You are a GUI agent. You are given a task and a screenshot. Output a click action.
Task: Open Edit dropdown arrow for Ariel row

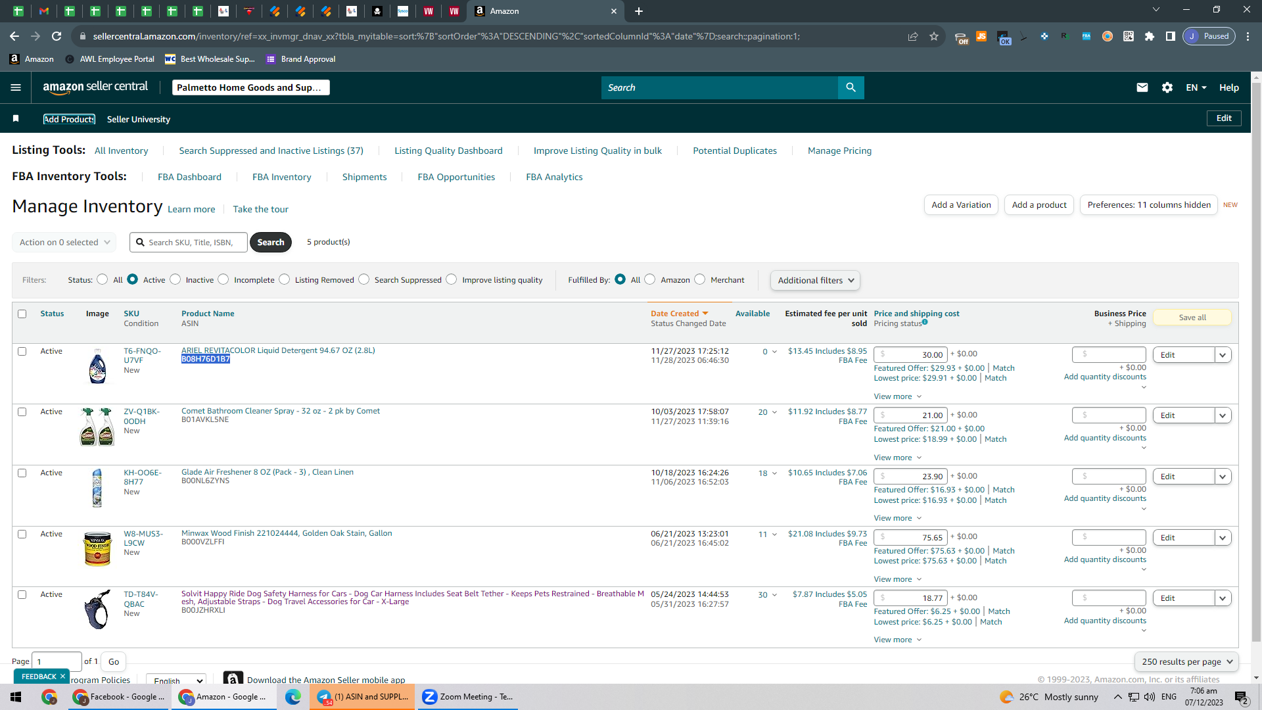(x=1223, y=355)
